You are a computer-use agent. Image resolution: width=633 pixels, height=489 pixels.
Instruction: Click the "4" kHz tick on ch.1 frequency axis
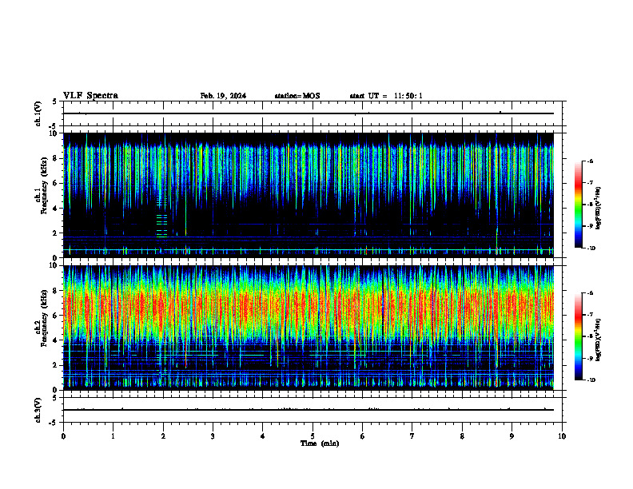point(55,209)
